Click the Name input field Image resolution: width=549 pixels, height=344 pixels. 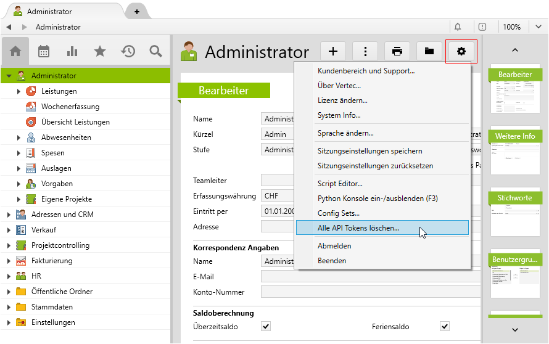(278, 119)
